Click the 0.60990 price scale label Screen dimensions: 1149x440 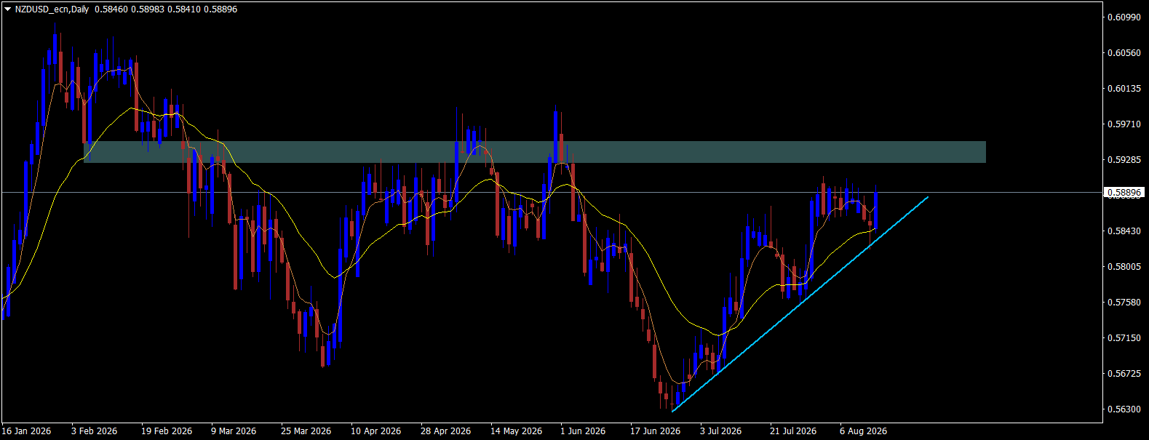coord(1124,17)
